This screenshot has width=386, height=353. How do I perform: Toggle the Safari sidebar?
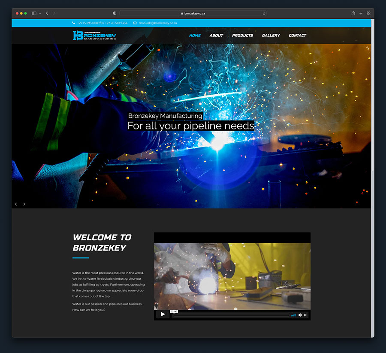[34, 13]
